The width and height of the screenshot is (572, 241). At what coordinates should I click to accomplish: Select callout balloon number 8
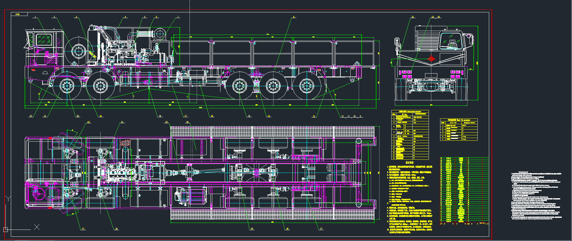tap(294, 17)
